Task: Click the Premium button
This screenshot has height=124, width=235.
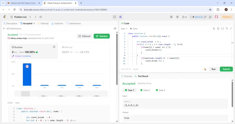Action: click(x=227, y=17)
